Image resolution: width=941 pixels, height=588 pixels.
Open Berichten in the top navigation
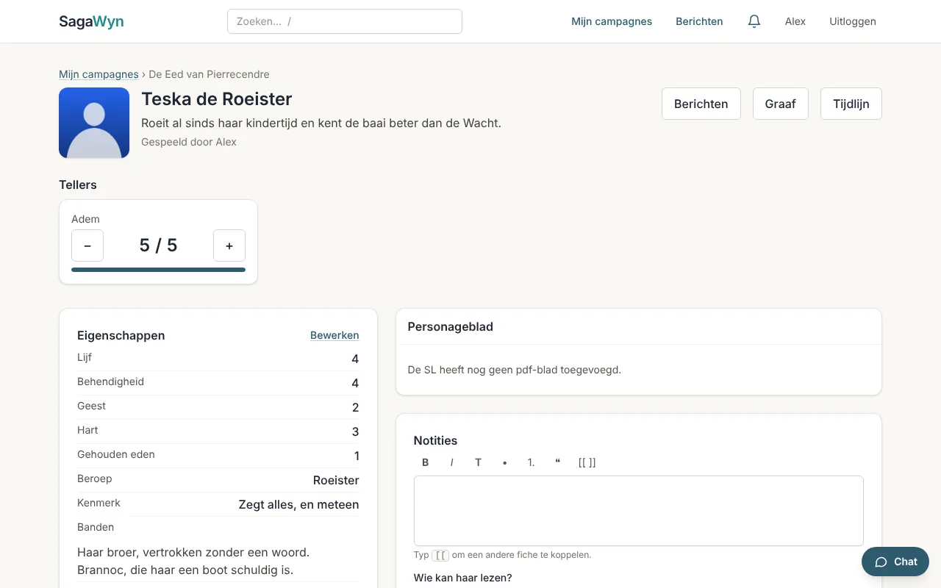(x=699, y=21)
